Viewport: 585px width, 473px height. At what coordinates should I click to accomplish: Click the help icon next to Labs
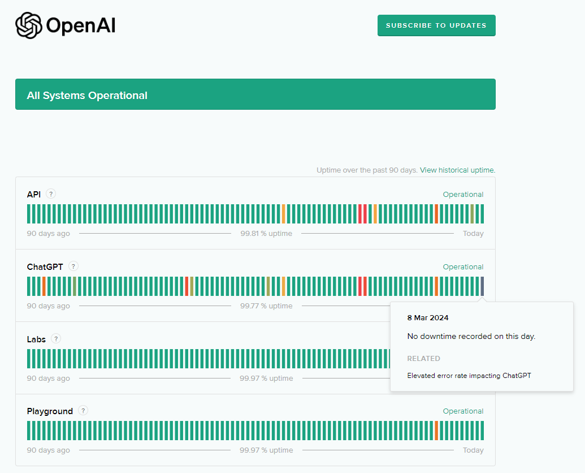coord(55,338)
